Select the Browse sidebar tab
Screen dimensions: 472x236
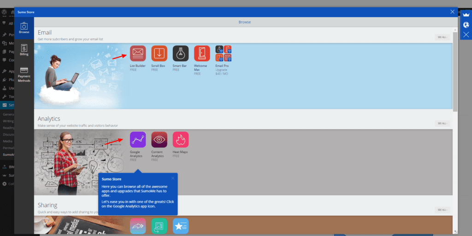tap(24, 28)
